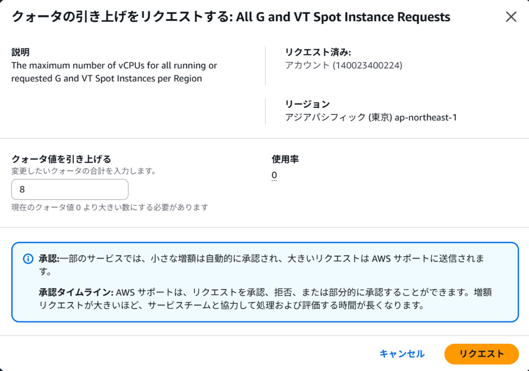Image resolution: width=529 pixels, height=371 pixels.
Task: Close the quota increase dialog
Action: coord(510,17)
